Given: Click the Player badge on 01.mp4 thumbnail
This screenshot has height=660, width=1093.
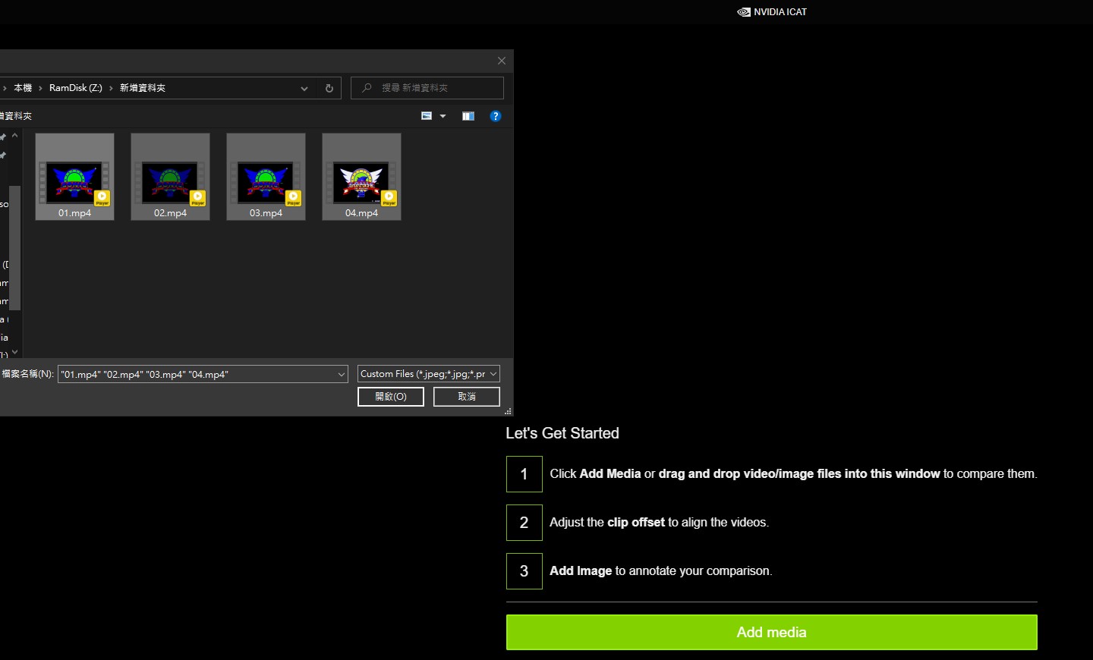Looking at the screenshot, I should point(102,198).
